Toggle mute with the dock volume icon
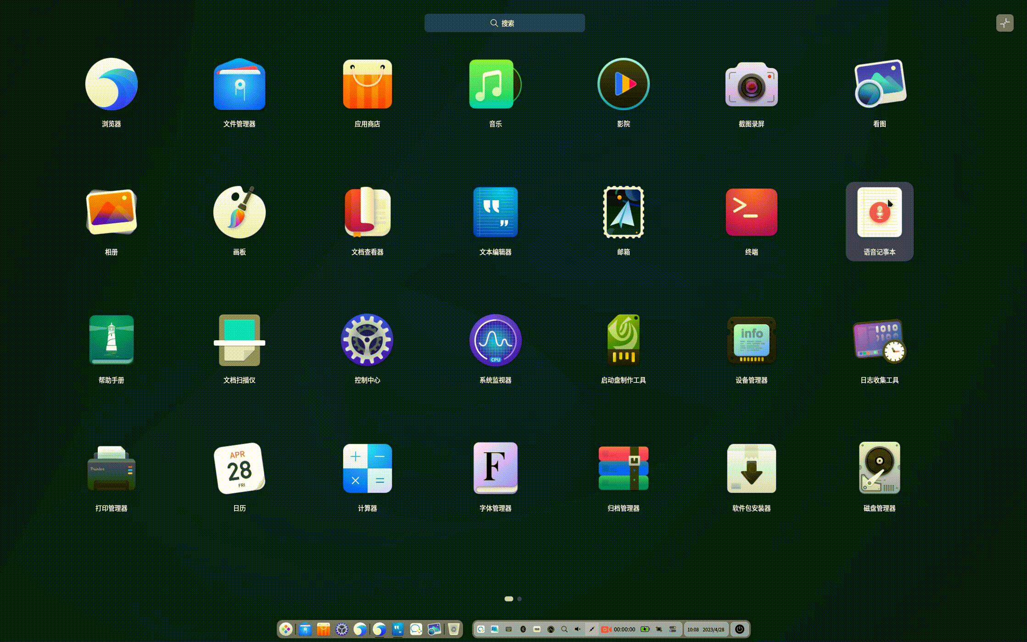 578,629
